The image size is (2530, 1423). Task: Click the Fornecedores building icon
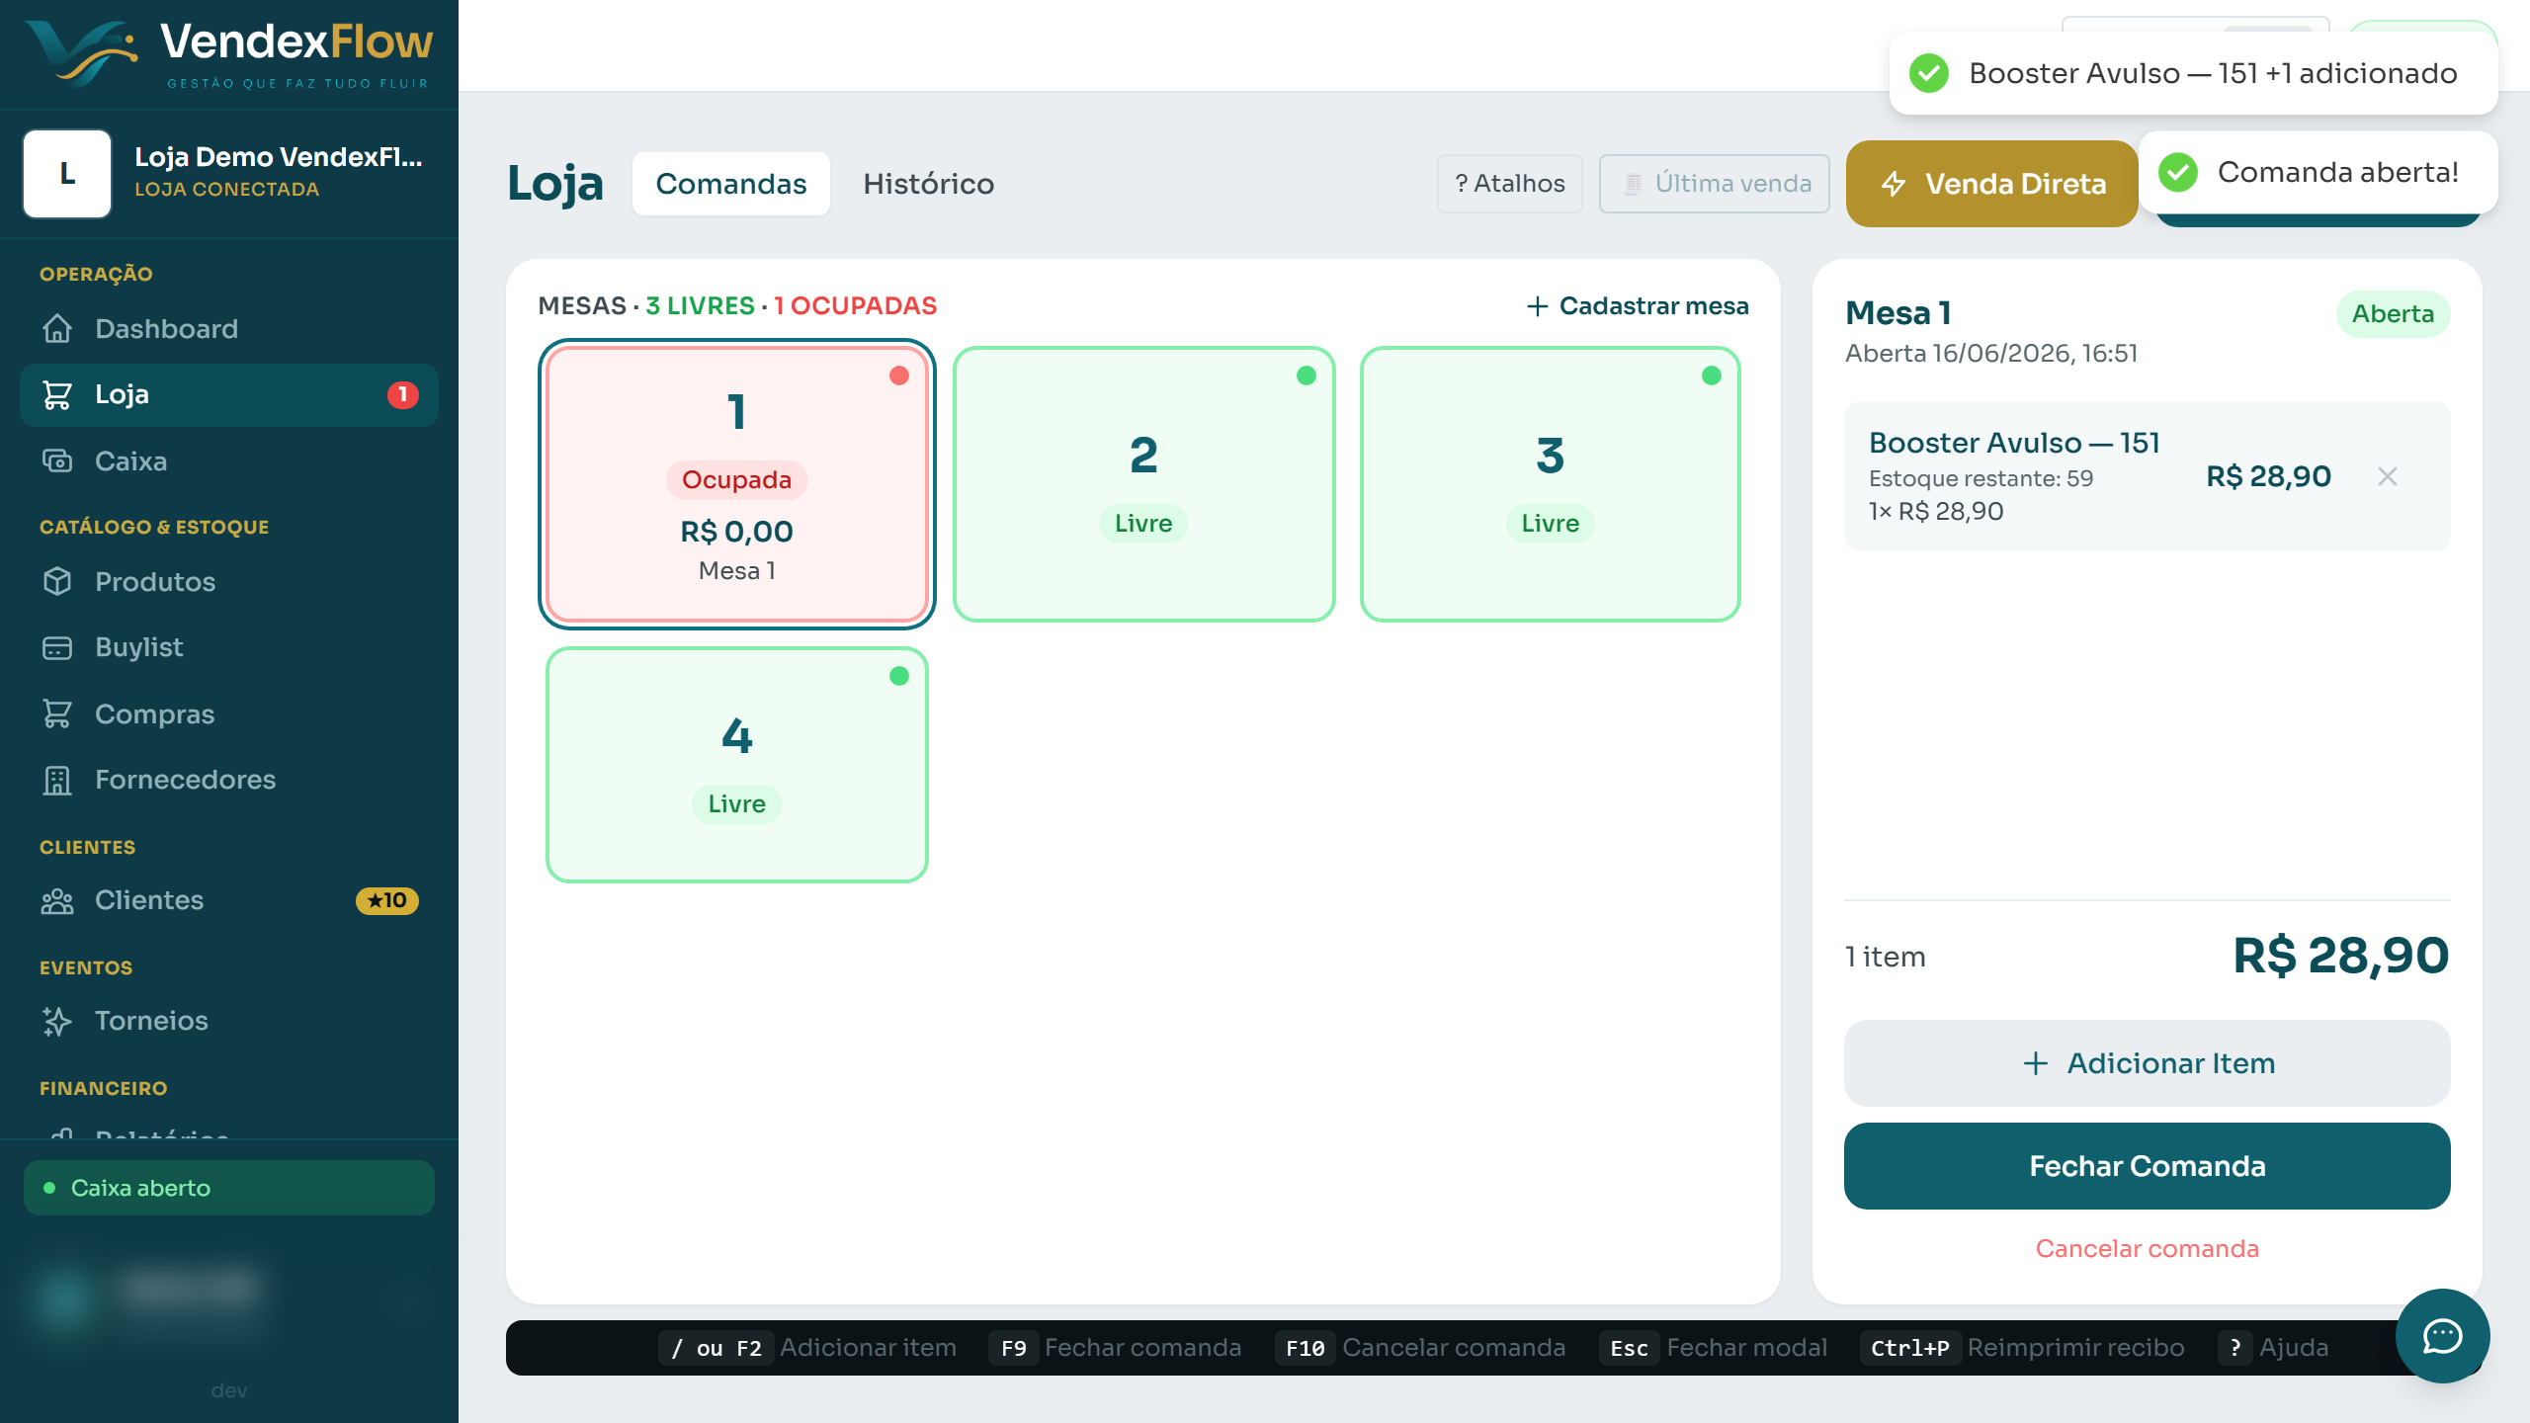[x=57, y=780]
